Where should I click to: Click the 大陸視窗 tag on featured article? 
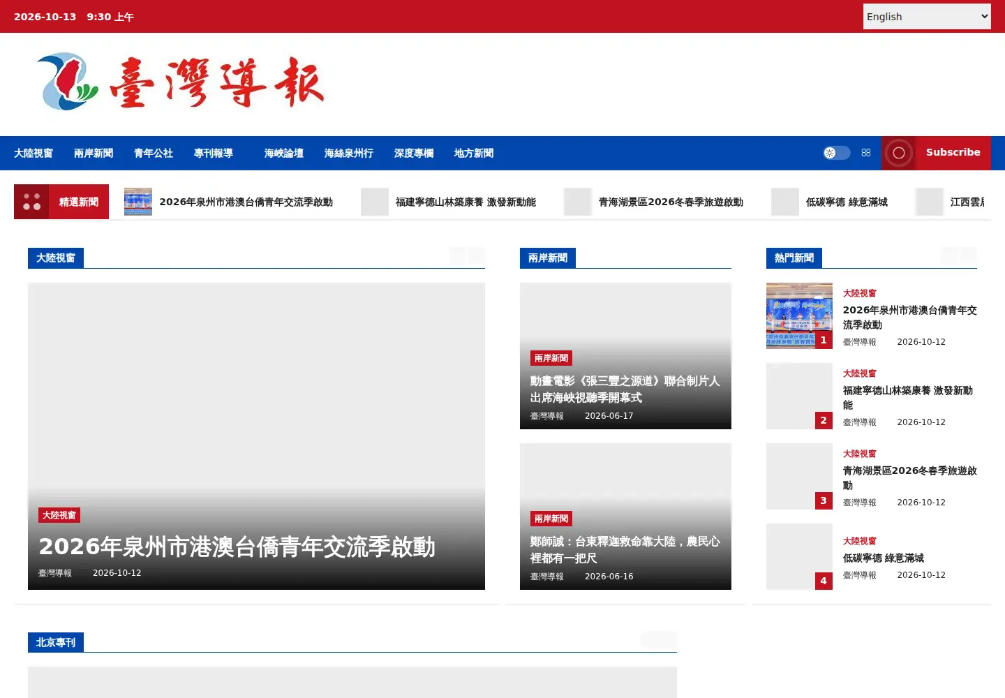click(59, 515)
